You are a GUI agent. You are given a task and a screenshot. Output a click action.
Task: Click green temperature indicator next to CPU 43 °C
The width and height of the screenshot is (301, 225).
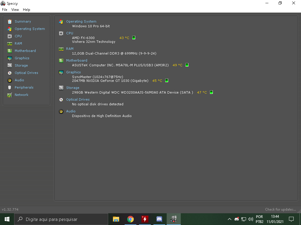click(x=134, y=38)
